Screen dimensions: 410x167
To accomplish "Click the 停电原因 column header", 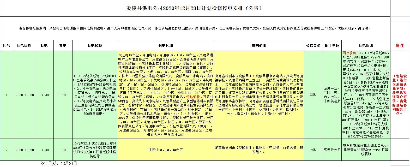I will (366, 45).
